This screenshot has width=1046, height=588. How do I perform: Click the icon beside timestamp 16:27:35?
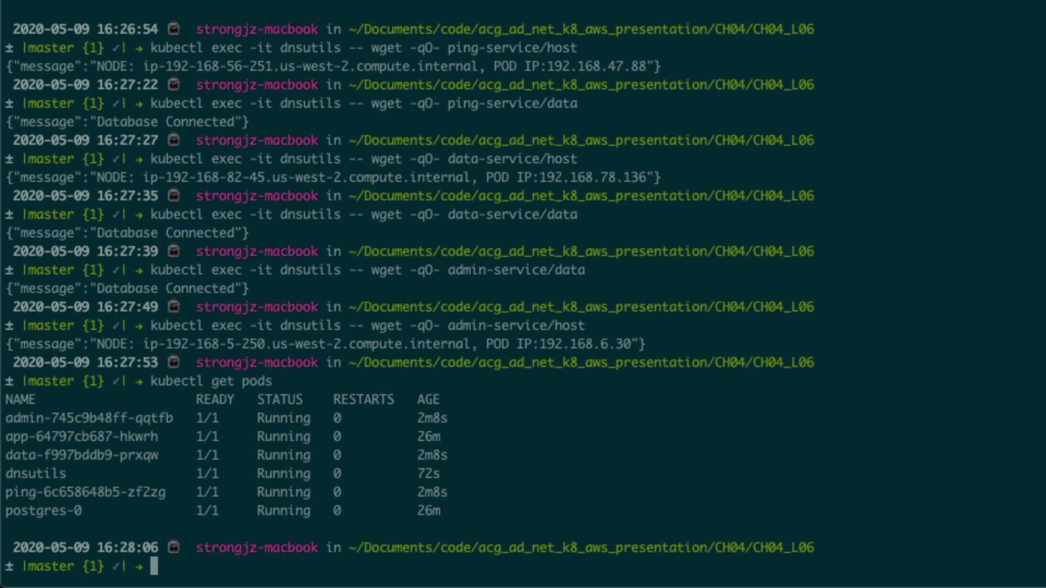click(x=174, y=195)
